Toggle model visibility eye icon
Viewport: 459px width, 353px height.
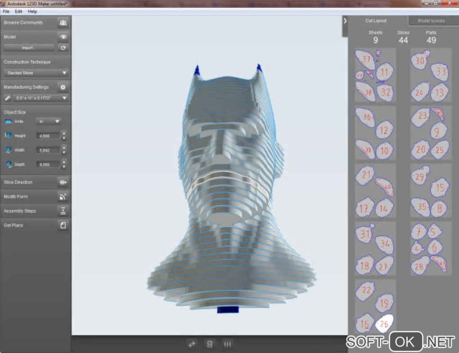(63, 37)
